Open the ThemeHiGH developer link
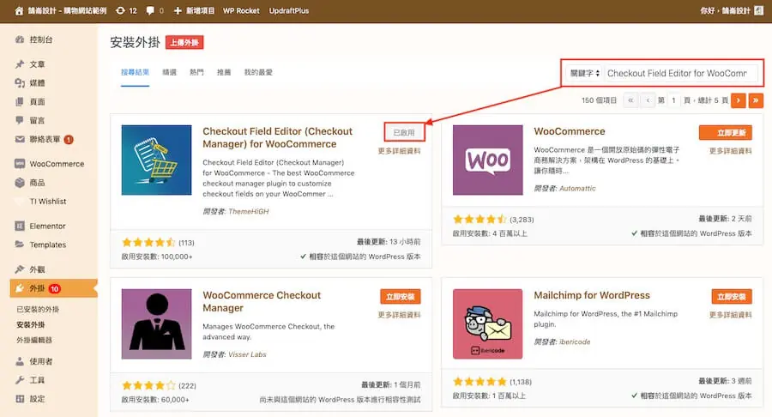Screen dimensions: 772x417 [x=249, y=211]
